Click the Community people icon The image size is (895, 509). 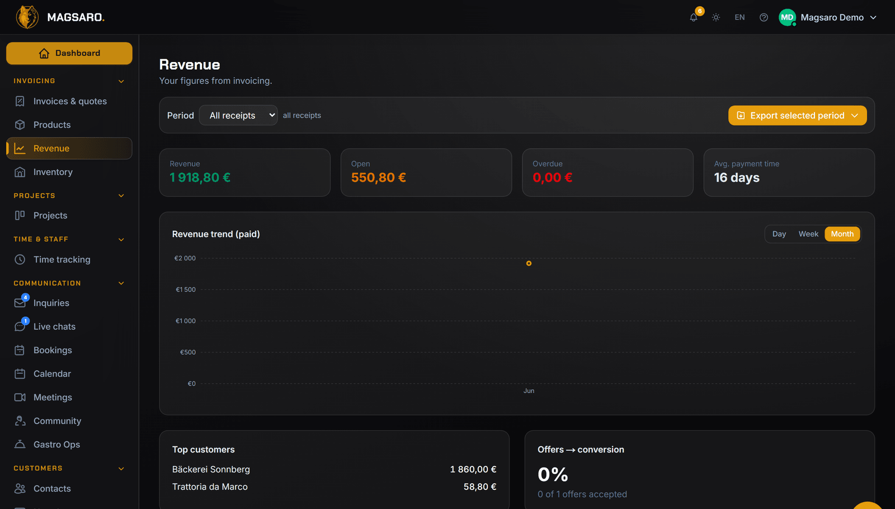[20, 421]
